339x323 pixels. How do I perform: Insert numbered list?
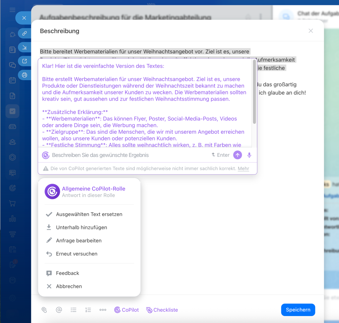point(88,310)
